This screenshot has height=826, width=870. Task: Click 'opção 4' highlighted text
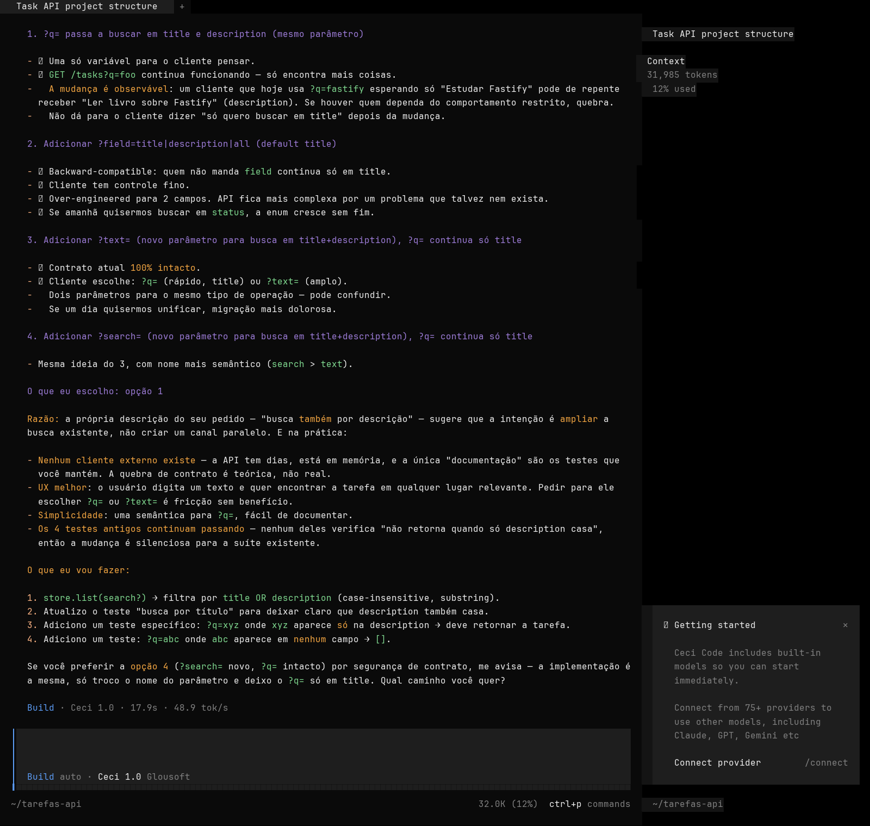(150, 667)
